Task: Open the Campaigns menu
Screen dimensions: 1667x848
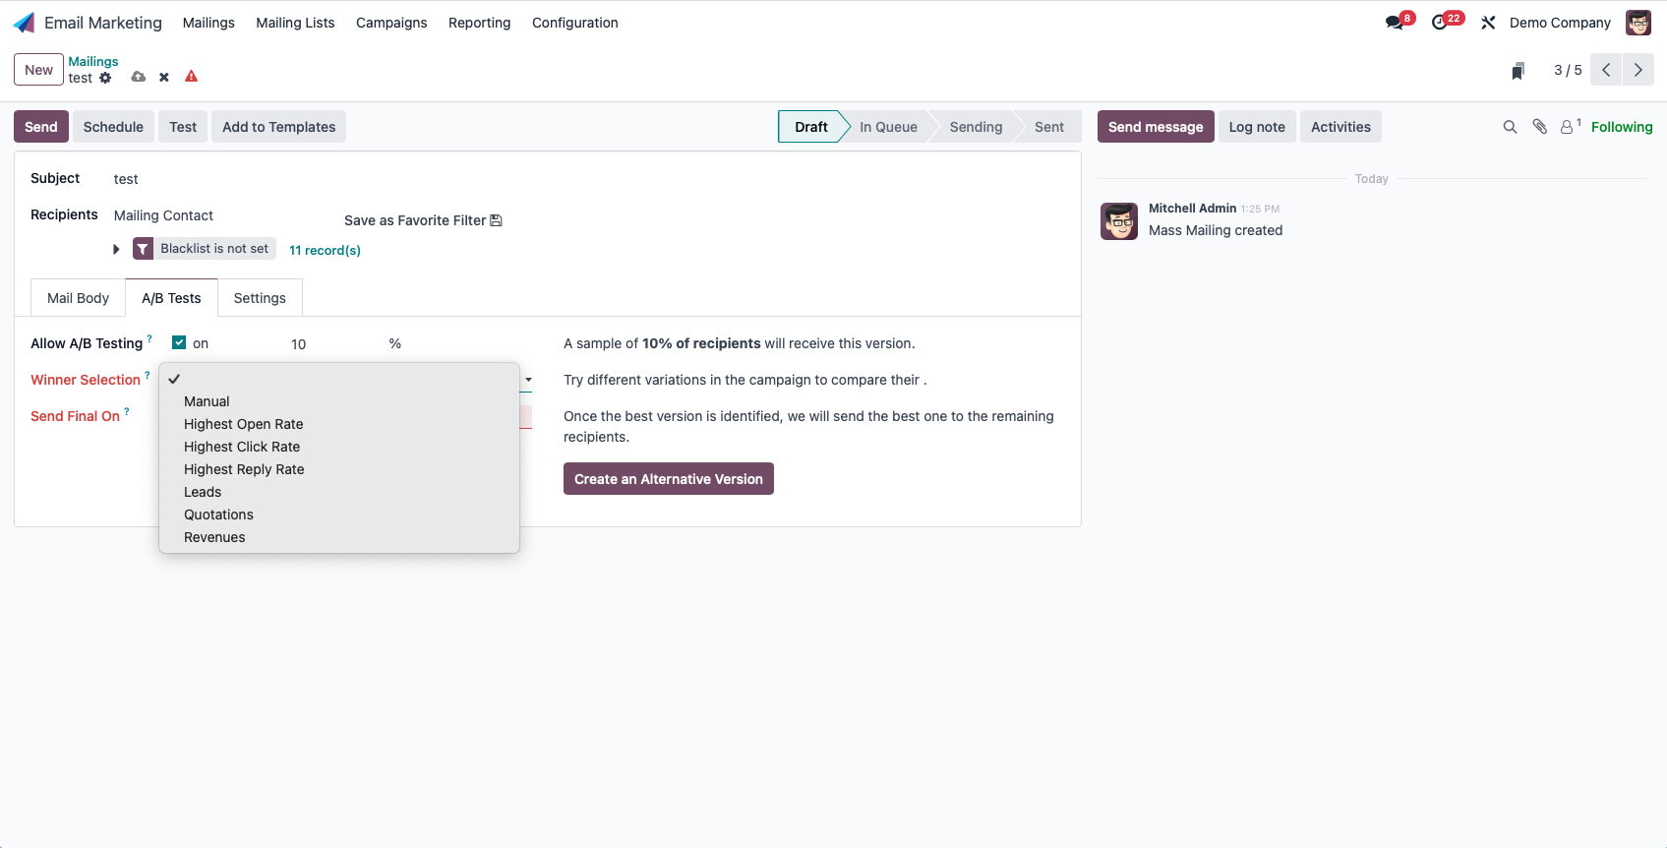Action: tap(391, 23)
